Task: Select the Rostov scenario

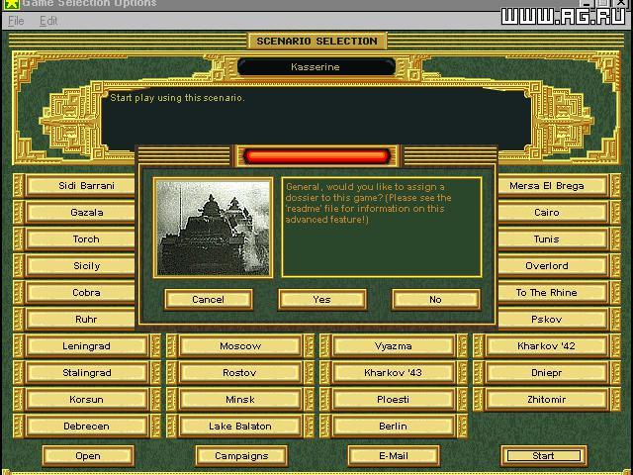Action: [240, 373]
